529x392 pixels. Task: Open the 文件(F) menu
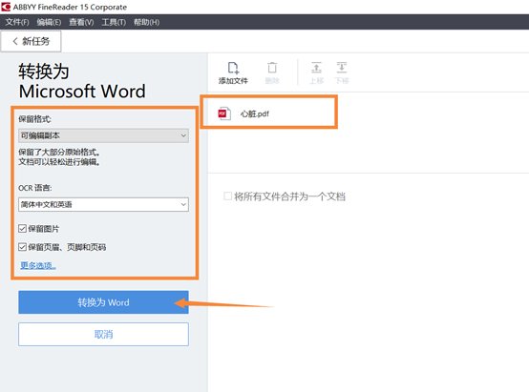click(17, 22)
